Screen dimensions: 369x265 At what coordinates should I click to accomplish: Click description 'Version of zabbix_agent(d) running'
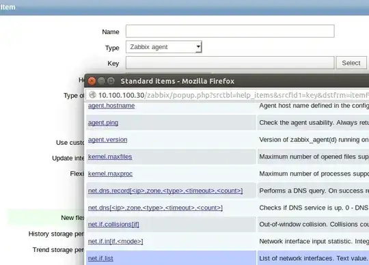click(x=314, y=140)
